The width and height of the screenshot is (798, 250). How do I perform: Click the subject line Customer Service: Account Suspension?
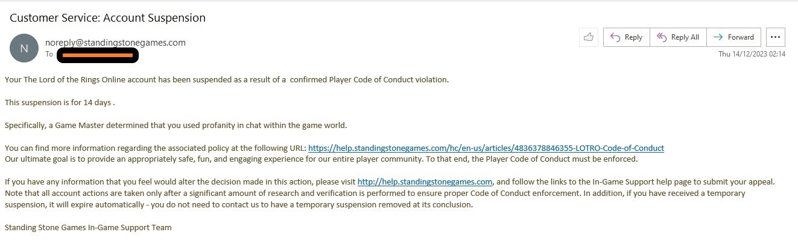107,18
